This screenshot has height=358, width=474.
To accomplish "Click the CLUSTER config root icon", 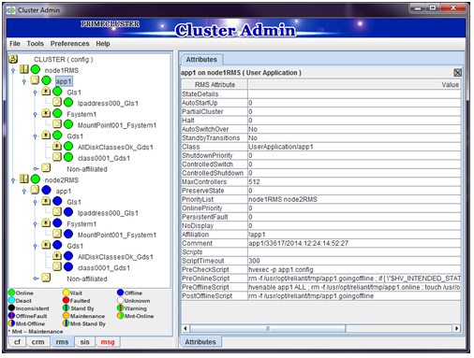I will pyautogui.click(x=13, y=59).
